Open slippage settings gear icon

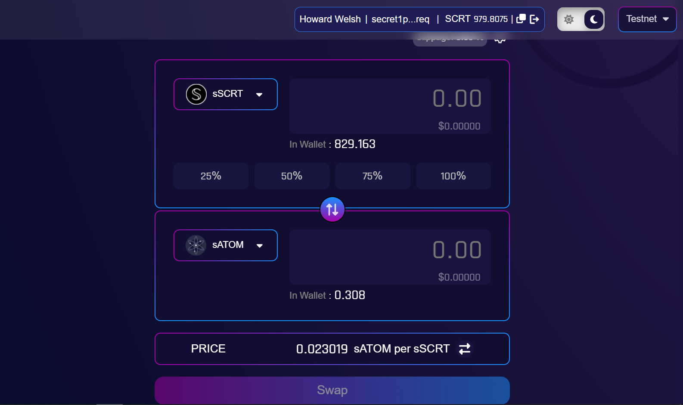pos(500,40)
